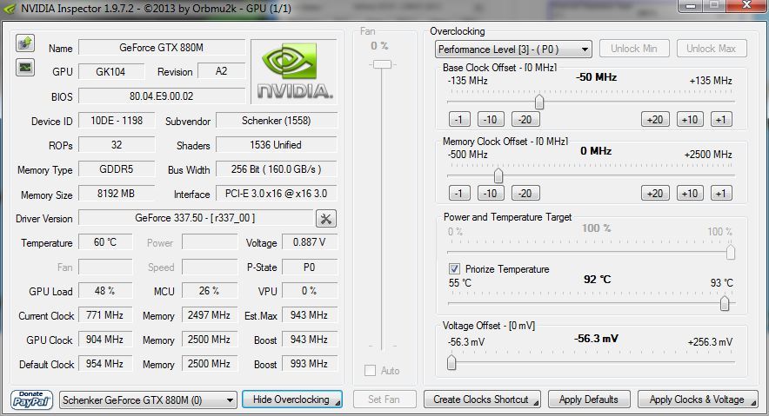Viewport: 769px width, 416px height.
Task: Click the Shaders value 1536 Unified
Action: tap(277, 145)
